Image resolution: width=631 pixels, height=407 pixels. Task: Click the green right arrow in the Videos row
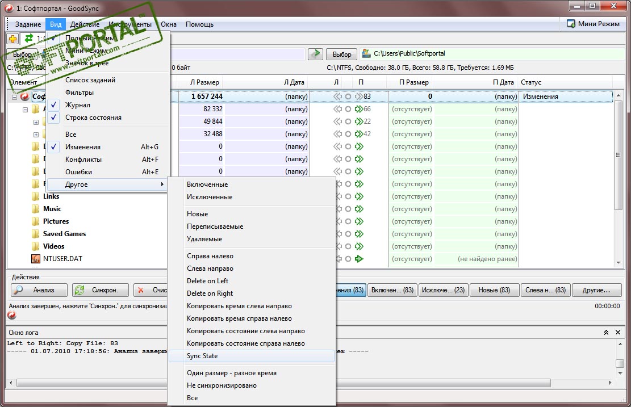pos(359,246)
